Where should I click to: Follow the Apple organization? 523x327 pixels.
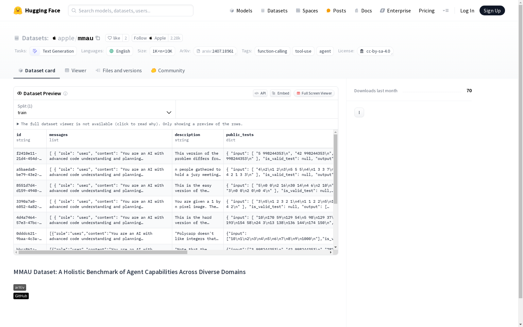click(x=150, y=38)
